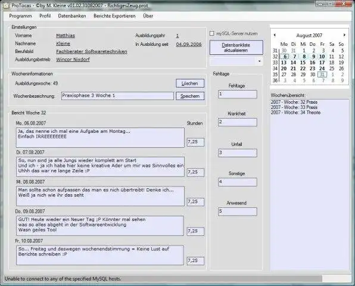Click the Thursday hours field
Screen dimensions: 355x286
point(195,231)
